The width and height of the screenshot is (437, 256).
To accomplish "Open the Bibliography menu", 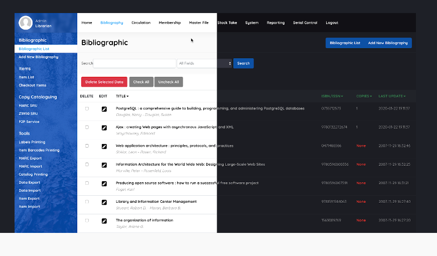I will (112, 23).
